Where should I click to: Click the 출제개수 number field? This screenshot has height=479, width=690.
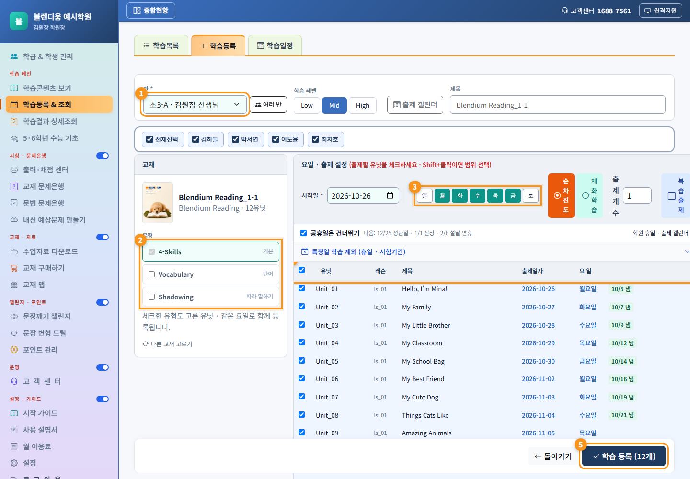coord(637,195)
